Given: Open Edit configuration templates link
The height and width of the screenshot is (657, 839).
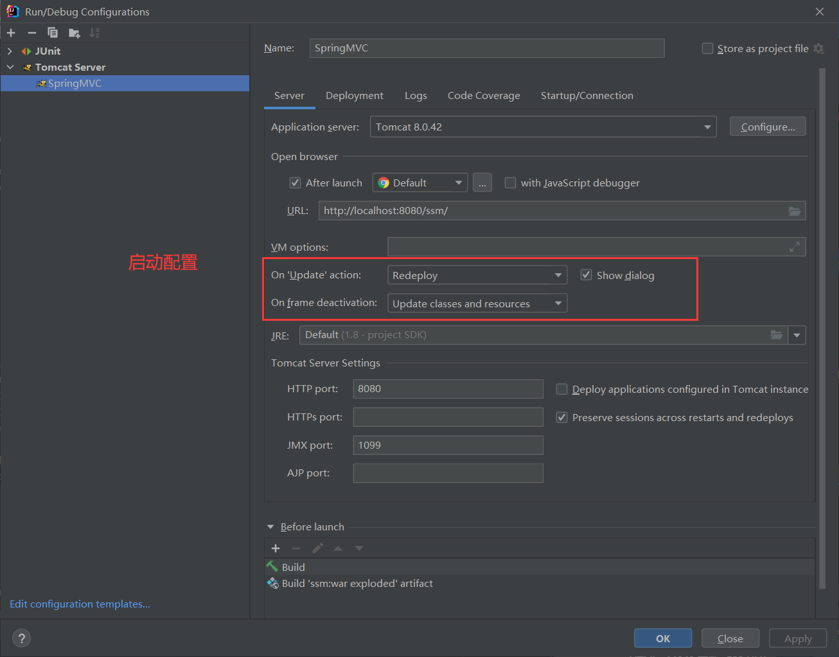Looking at the screenshot, I should (80, 604).
